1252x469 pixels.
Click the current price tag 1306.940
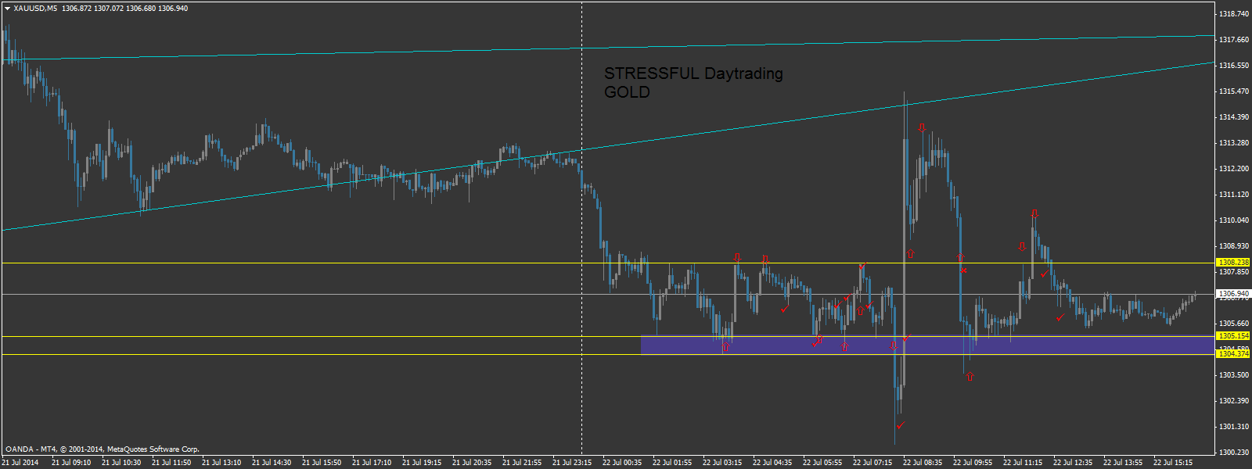point(1233,294)
